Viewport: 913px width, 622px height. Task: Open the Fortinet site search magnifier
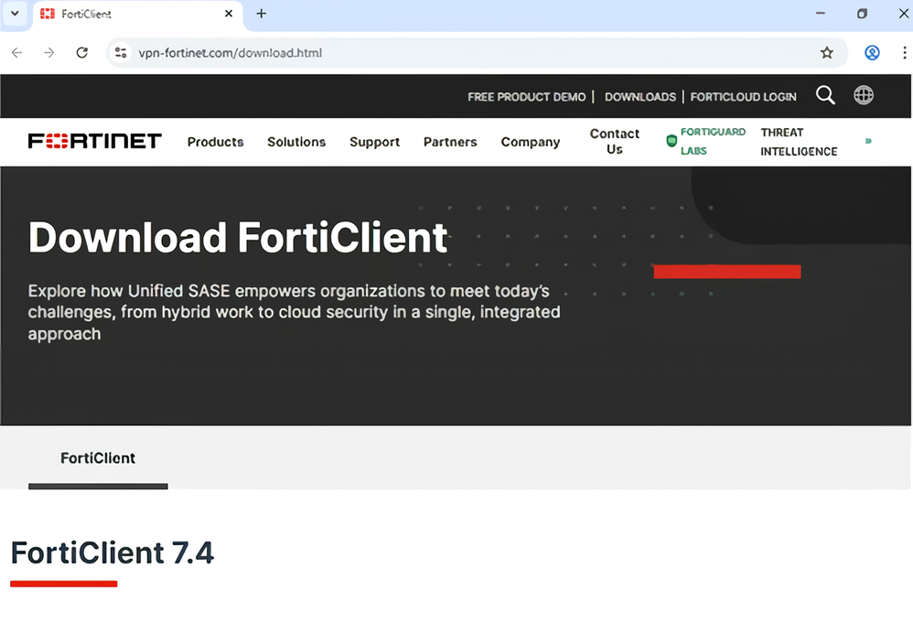(x=825, y=95)
